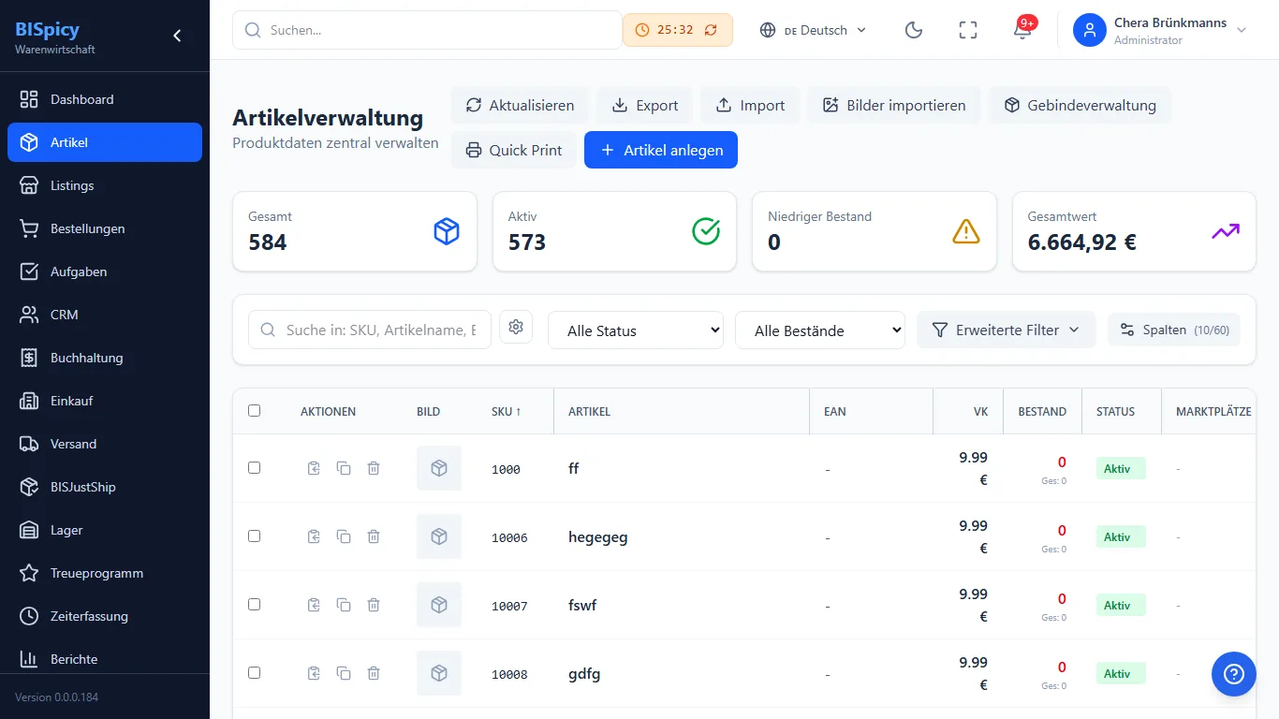This screenshot has height=719, width=1279.
Task: Check the checkbox for SKU 10006 row
Action: (x=254, y=536)
